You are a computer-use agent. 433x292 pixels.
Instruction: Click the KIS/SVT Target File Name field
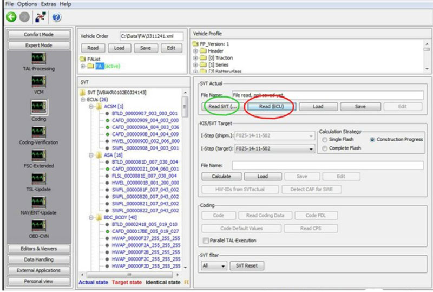point(327,165)
